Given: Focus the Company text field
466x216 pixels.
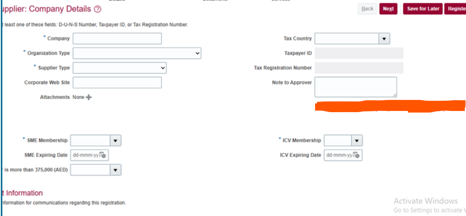Looking at the screenshot, I should point(117,39).
